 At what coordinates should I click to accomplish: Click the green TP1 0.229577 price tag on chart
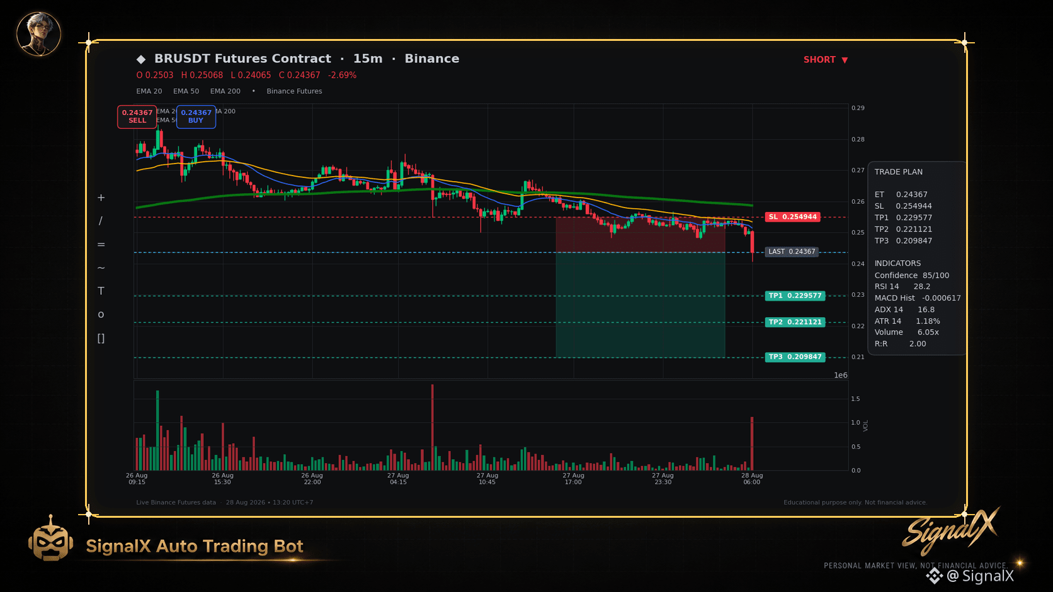795,296
